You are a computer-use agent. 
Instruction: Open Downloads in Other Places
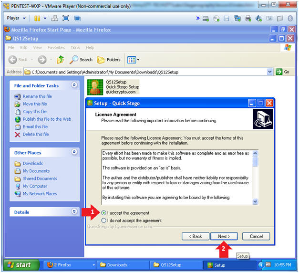[33, 164]
